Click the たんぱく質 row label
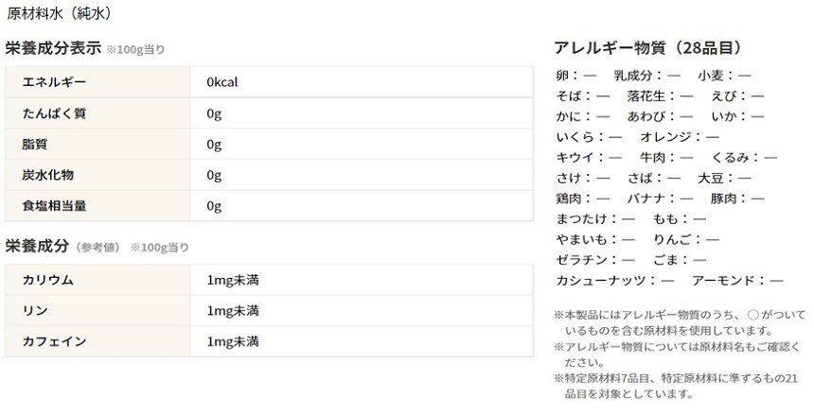This screenshot has width=814, height=414. coord(54,113)
